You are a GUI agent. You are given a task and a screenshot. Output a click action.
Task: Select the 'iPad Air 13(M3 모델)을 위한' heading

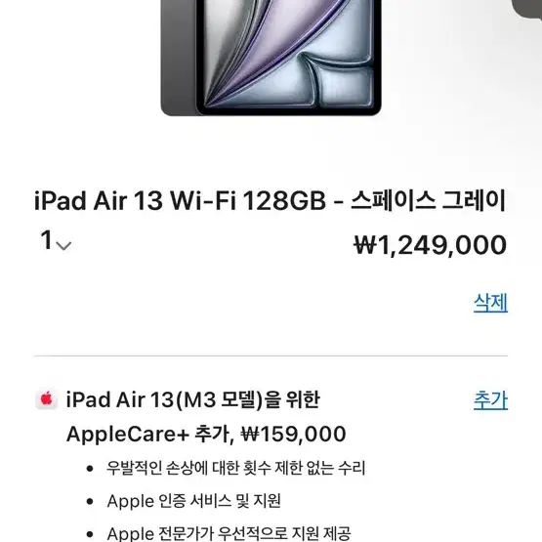click(192, 400)
